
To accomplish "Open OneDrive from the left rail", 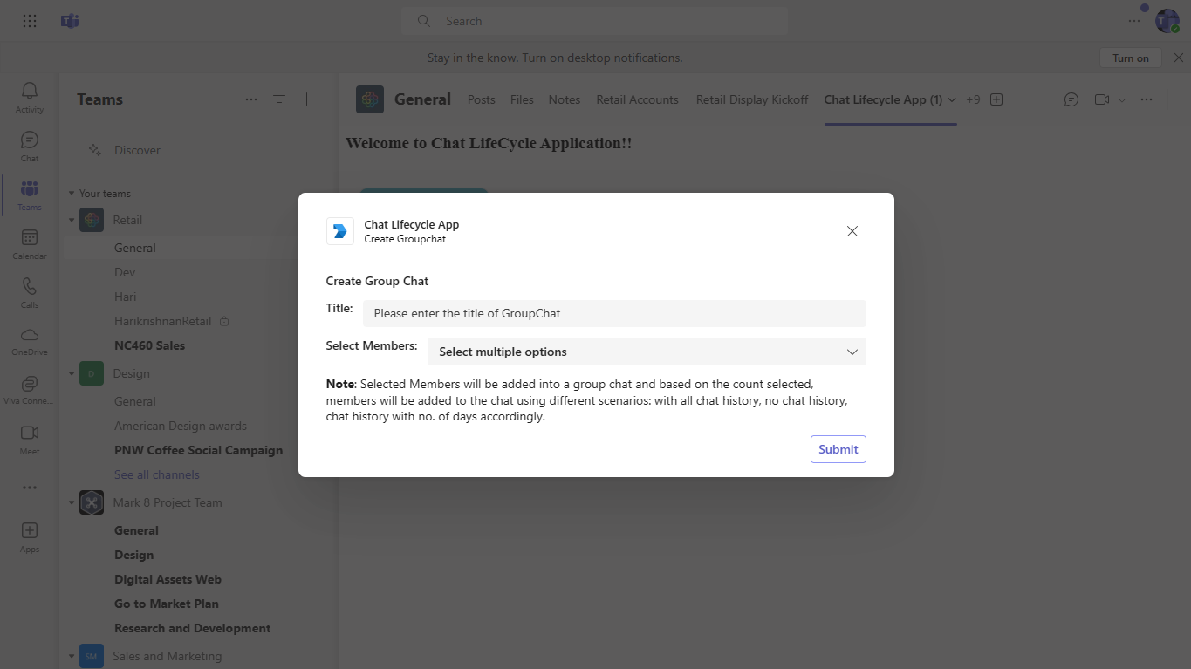I will point(30,341).
